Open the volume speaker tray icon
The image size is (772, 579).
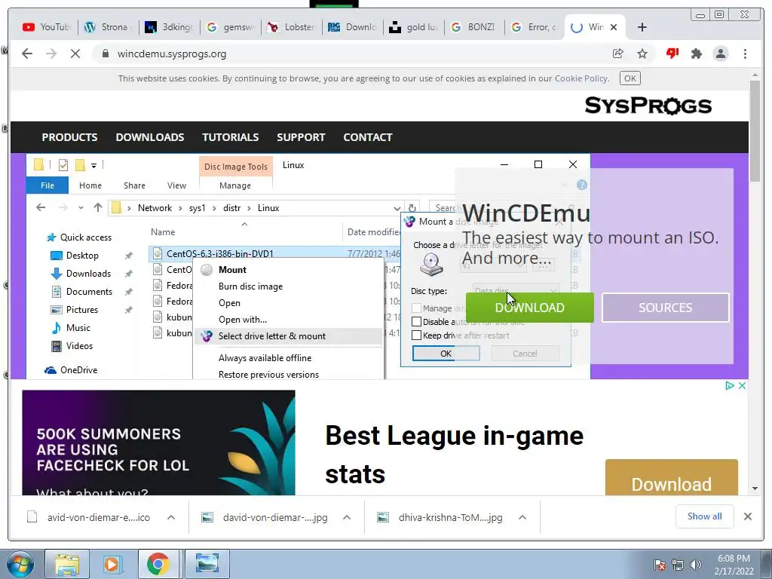pos(696,565)
